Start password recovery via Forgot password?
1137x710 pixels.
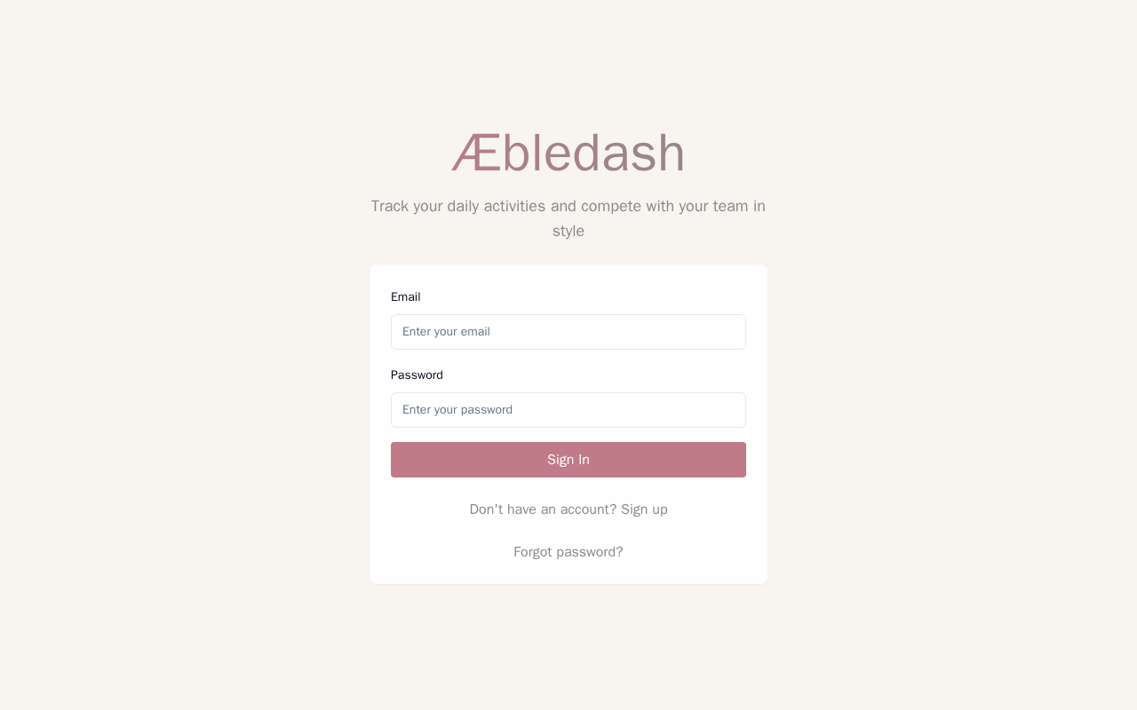(x=568, y=552)
